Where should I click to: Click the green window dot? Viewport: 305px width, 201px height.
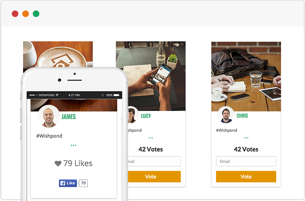[36, 14]
